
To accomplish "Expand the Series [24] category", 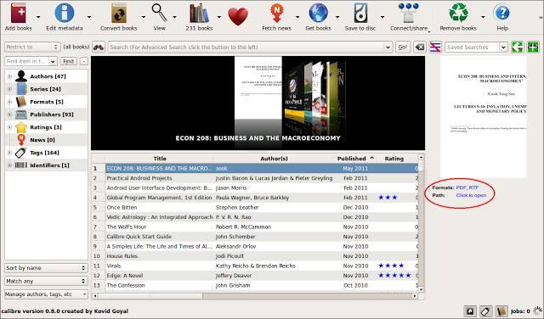I will (x=9, y=89).
